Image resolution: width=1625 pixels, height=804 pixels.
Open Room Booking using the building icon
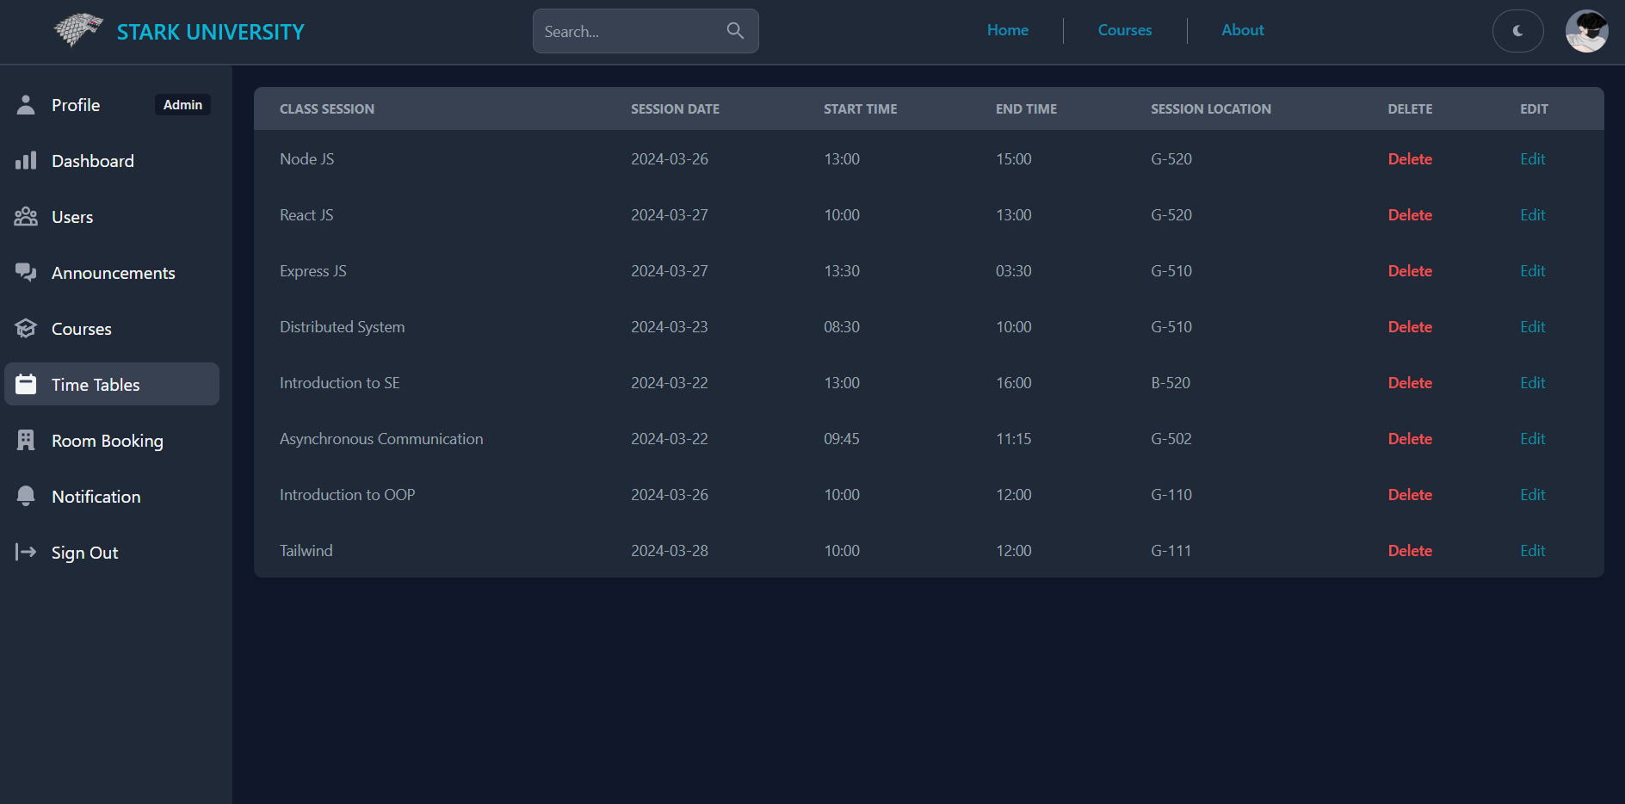26,440
